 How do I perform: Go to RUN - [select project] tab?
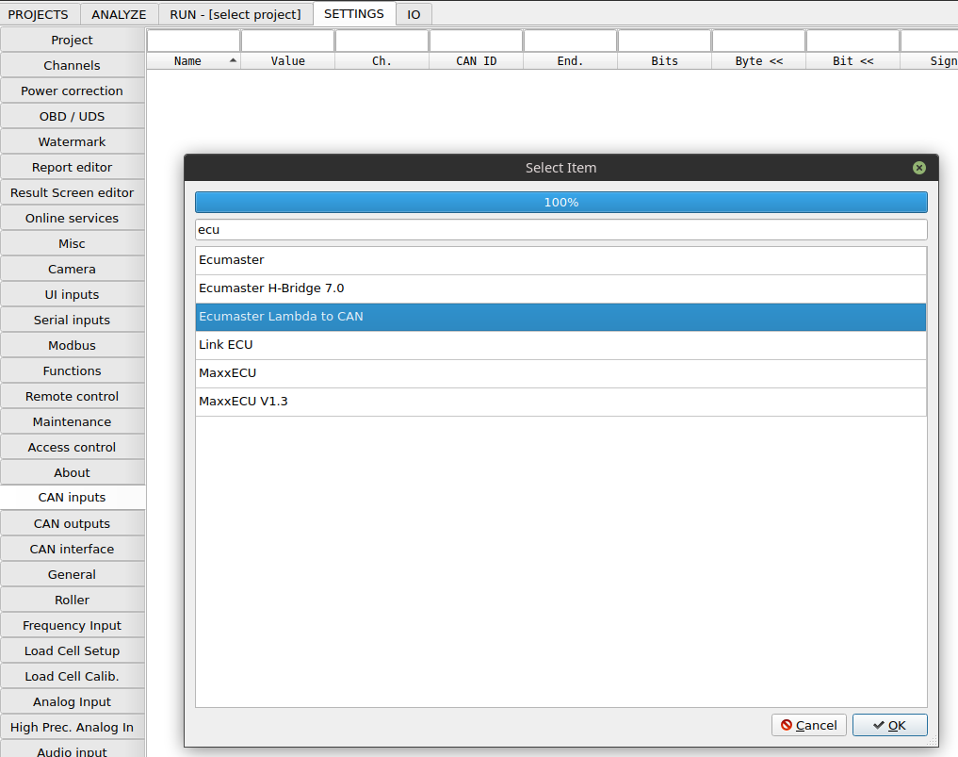coord(235,14)
